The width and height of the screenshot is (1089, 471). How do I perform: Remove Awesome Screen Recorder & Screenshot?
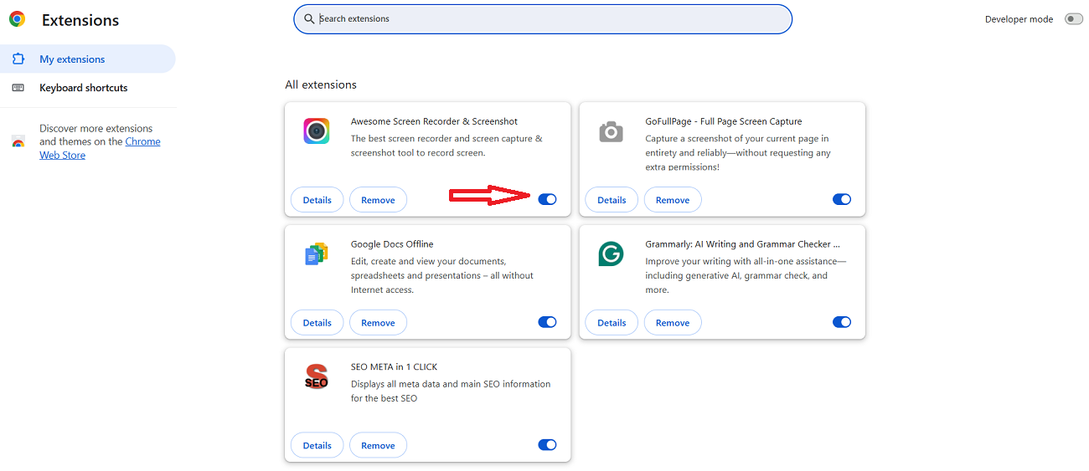378,200
